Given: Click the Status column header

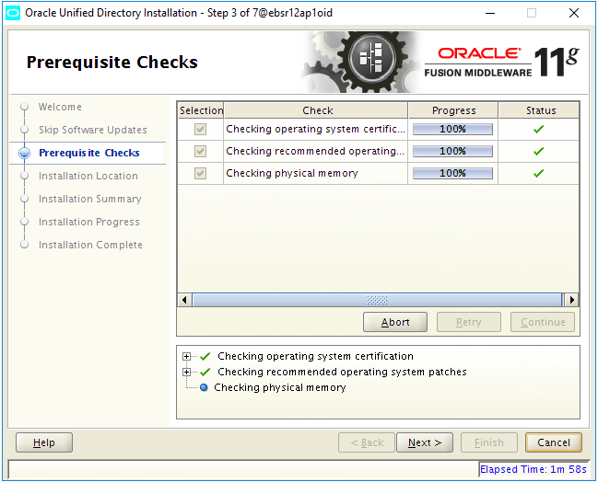Looking at the screenshot, I should (539, 110).
